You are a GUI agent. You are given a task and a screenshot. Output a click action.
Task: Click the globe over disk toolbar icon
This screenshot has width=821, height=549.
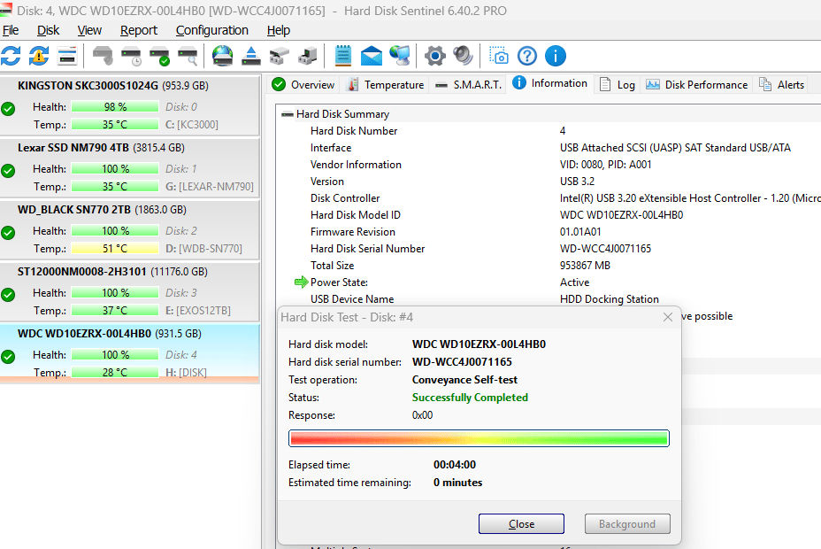[223, 56]
